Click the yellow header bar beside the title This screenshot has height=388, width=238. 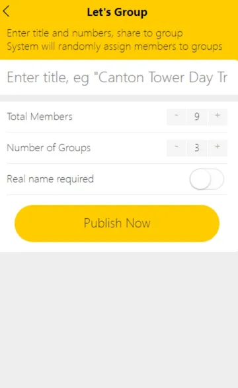[192, 12]
